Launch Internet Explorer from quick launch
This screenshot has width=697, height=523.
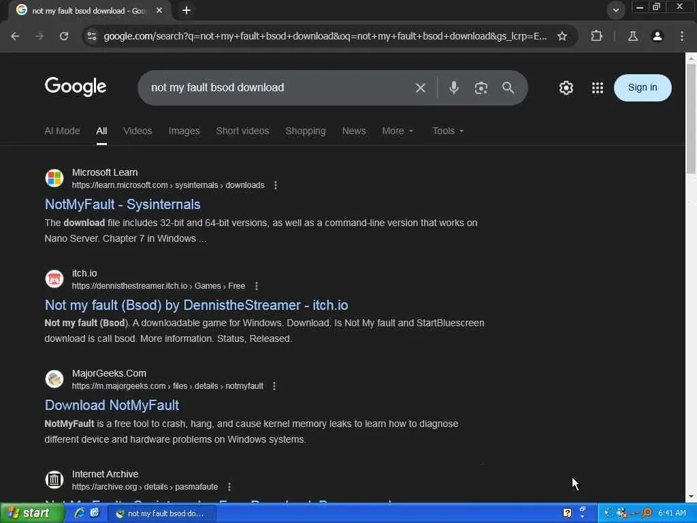point(80,513)
